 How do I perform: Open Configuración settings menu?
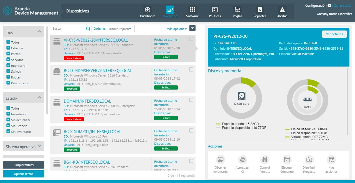pos(318,5)
